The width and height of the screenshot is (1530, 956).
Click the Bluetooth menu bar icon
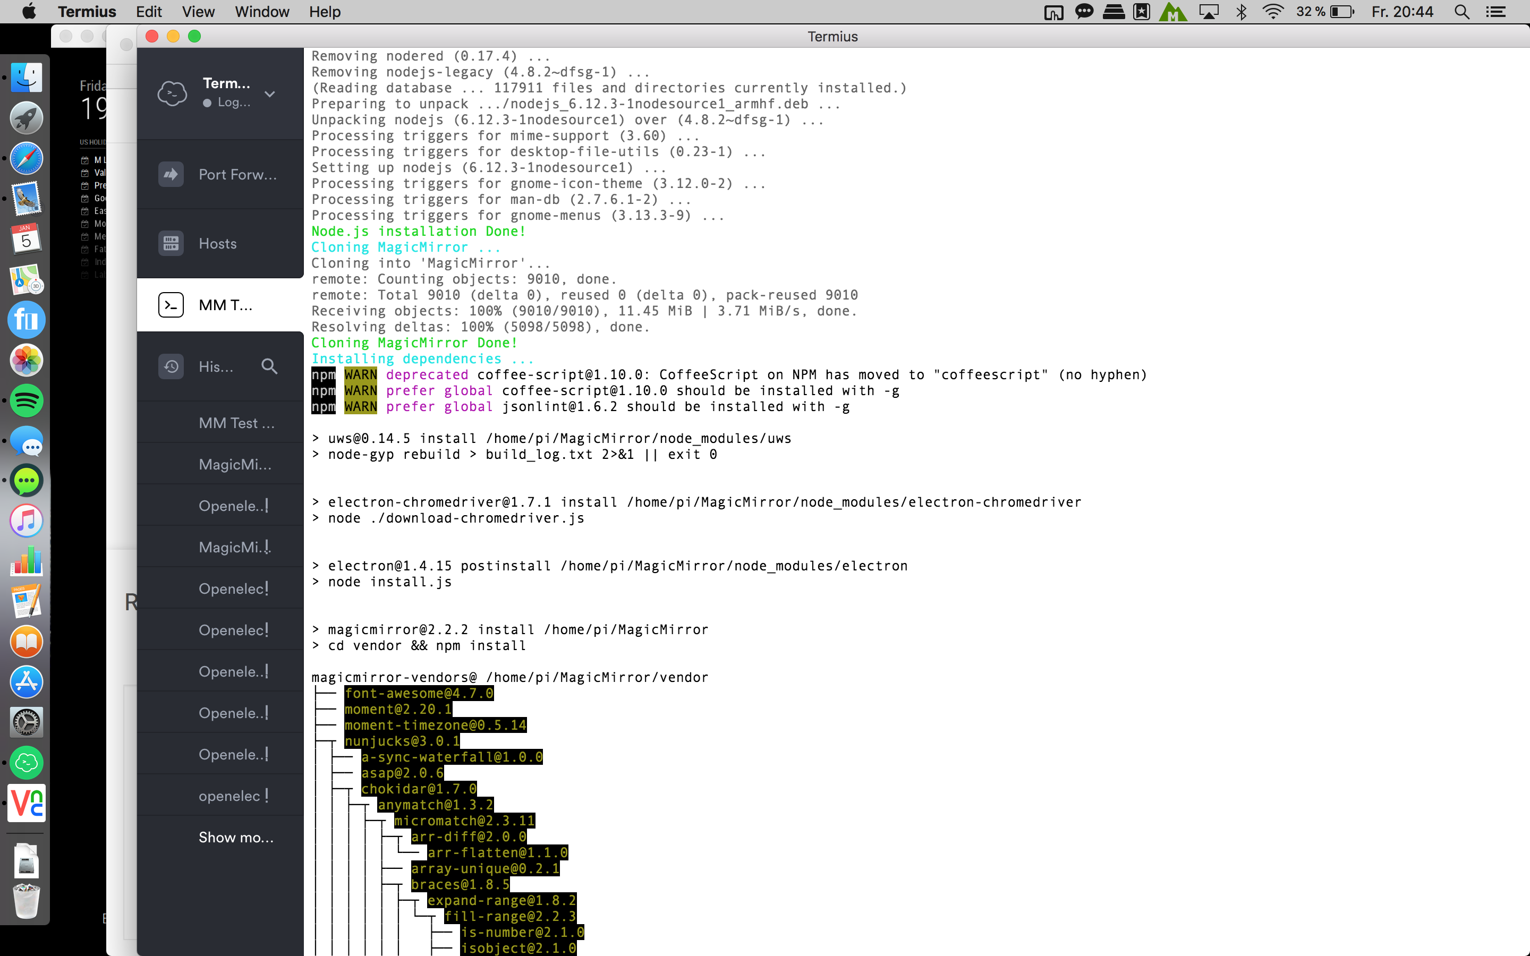[x=1241, y=12]
